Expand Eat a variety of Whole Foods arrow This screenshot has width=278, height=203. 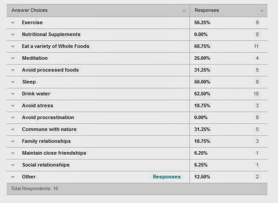click(x=13, y=47)
